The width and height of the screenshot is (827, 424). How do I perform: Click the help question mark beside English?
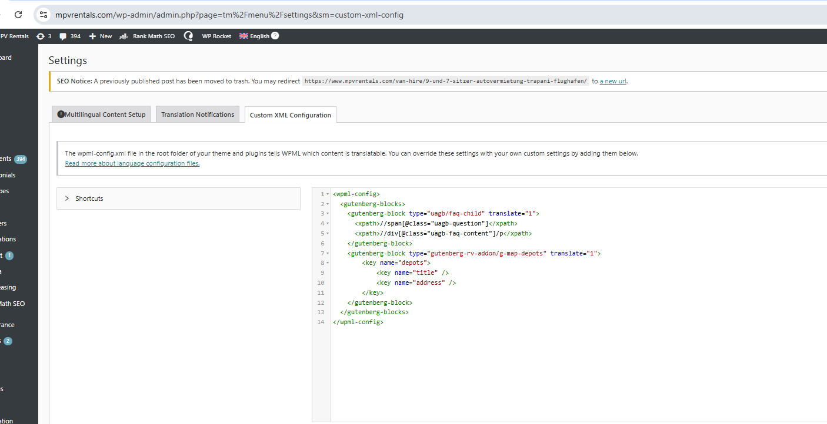[275, 36]
